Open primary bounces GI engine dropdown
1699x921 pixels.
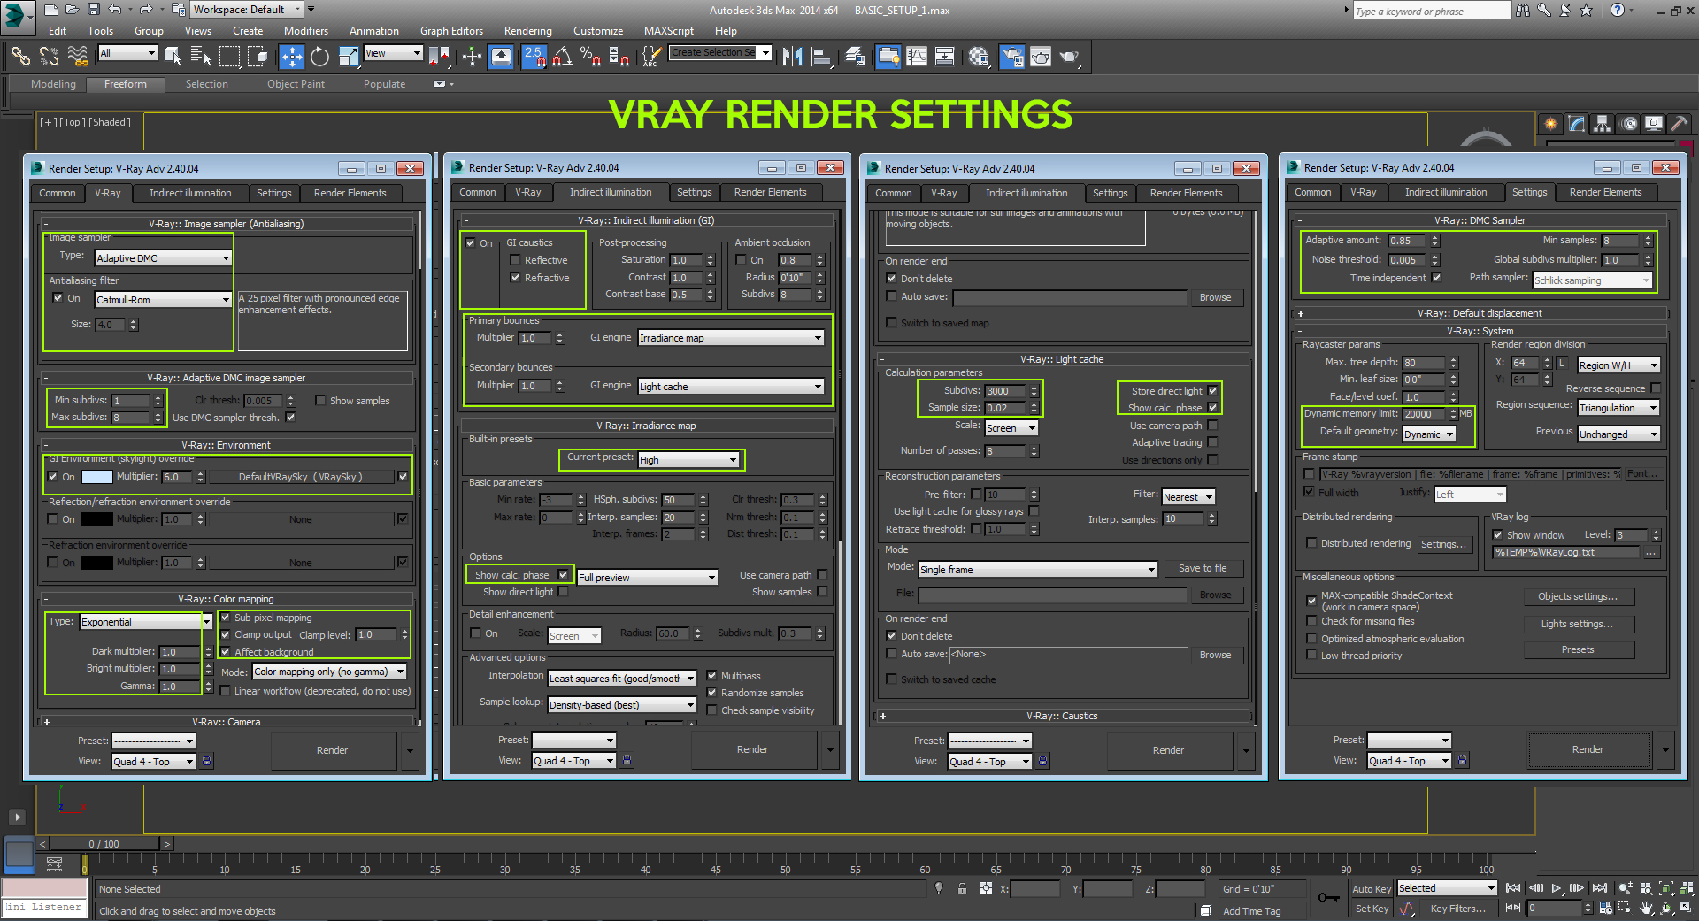coord(731,338)
